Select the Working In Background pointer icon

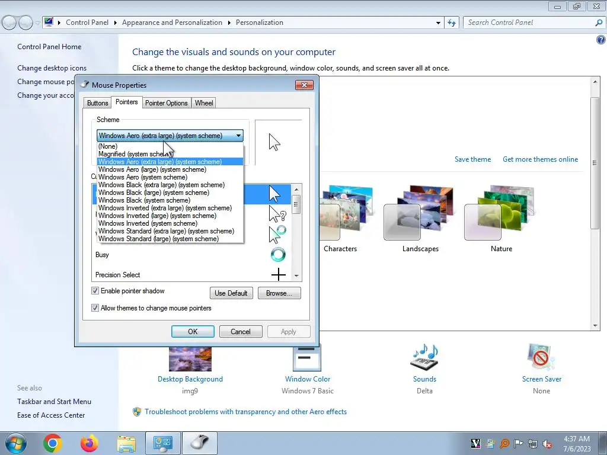277,235
